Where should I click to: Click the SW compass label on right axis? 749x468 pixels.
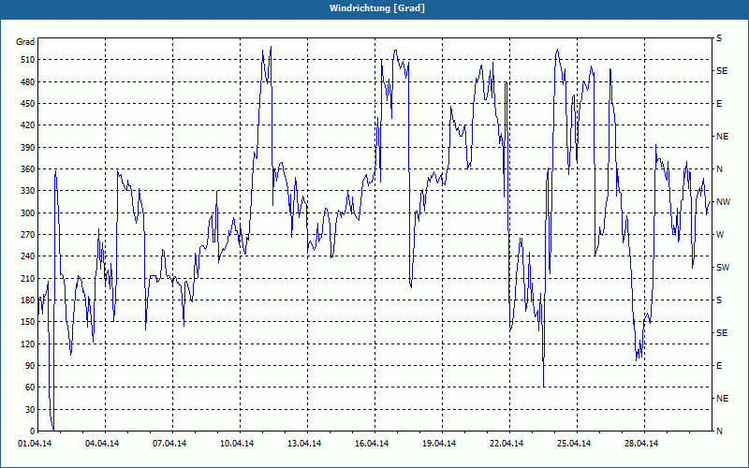(x=723, y=268)
